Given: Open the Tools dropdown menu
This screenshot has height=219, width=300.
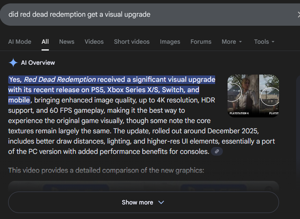Looking at the screenshot, I should [x=264, y=42].
